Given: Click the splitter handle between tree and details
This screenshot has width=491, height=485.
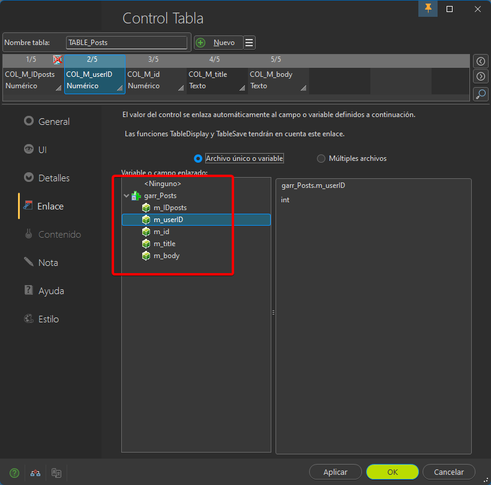Looking at the screenshot, I should 273,313.
